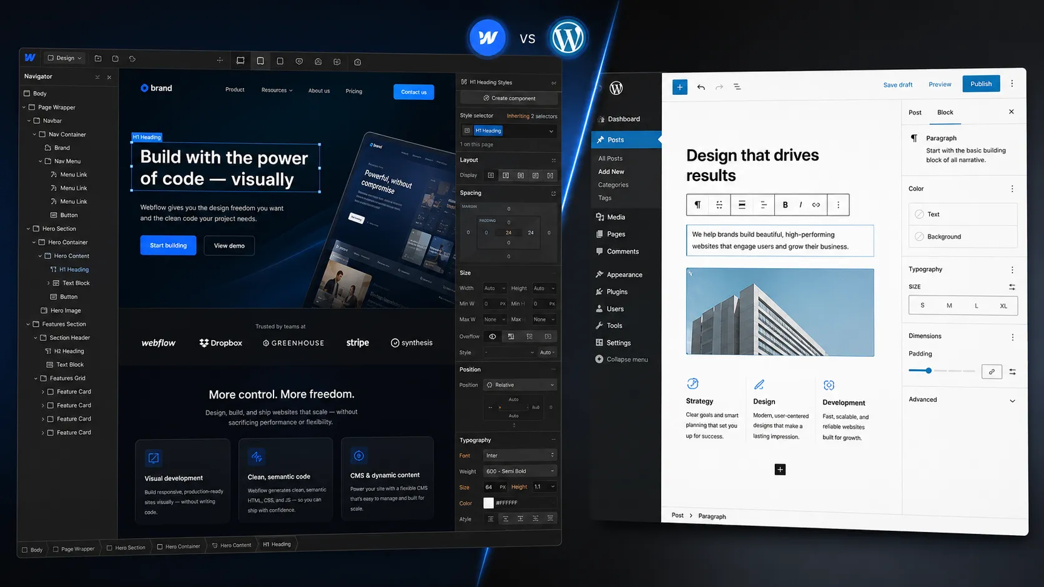This screenshot has height=587, width=1044.
Task: Click the Preview link in WordPress
Action: click(940, 84)
